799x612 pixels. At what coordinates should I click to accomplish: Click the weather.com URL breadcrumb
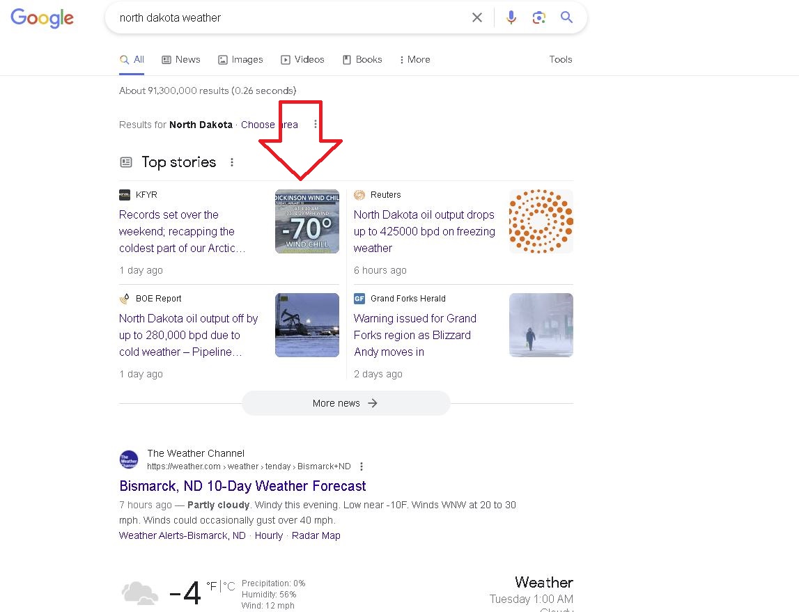point(249,466)
